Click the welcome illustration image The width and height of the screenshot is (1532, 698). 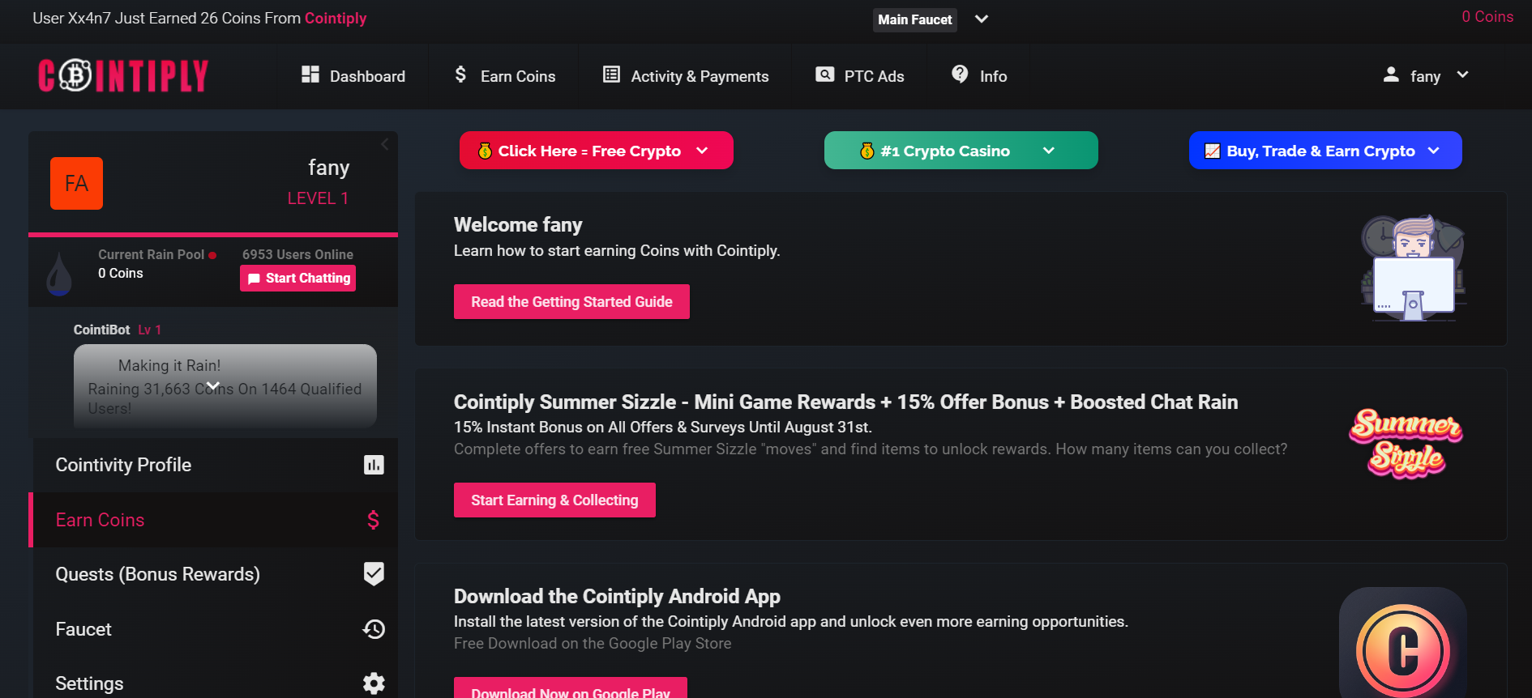[x=1413, y=268]
